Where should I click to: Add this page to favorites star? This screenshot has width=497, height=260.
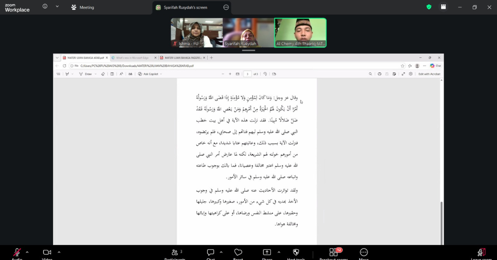tap(402, 66)
